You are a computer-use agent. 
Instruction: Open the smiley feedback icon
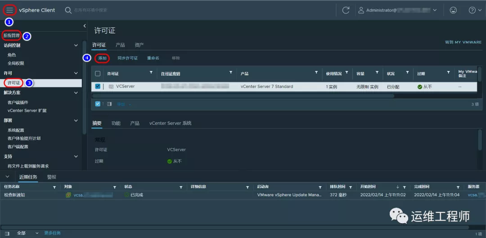pos(453,10)
